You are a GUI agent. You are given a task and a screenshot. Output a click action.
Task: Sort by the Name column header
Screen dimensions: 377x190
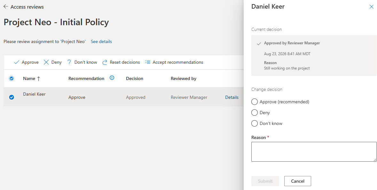32,79
